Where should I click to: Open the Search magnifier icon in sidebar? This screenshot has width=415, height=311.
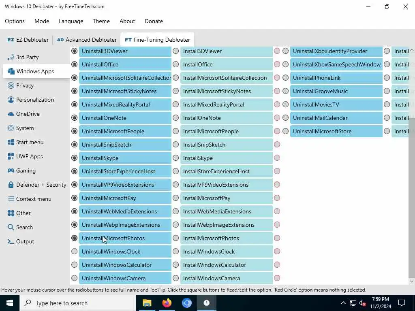(x=11, y=227)
